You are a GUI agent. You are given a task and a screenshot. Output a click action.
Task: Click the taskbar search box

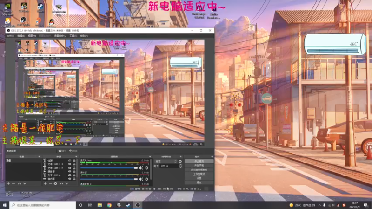click(x=43, y=205)
